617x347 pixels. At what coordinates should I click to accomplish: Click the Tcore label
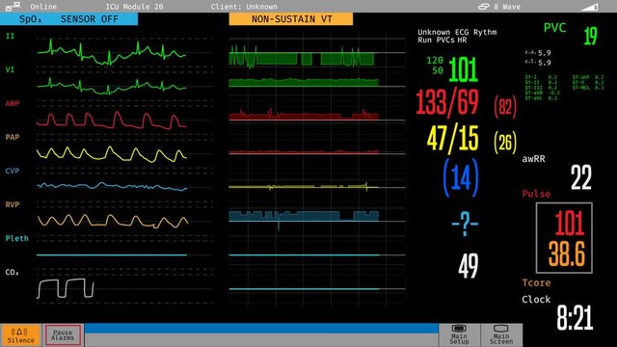point(536,282)
